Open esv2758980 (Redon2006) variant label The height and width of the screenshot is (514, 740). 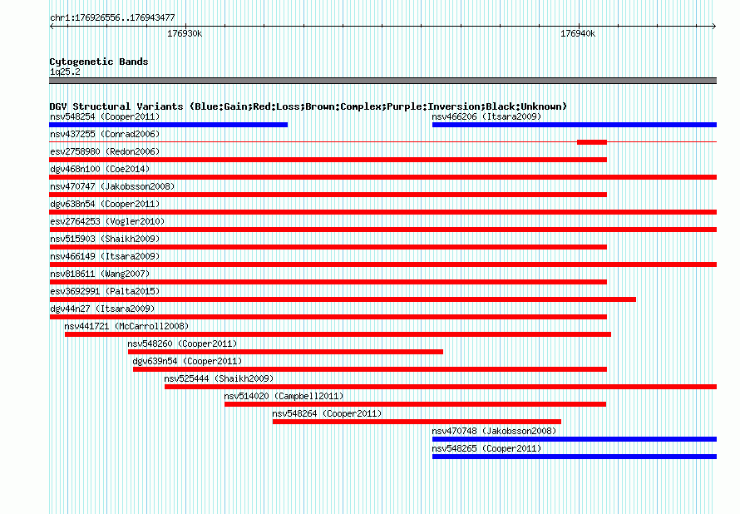[105, 151]
